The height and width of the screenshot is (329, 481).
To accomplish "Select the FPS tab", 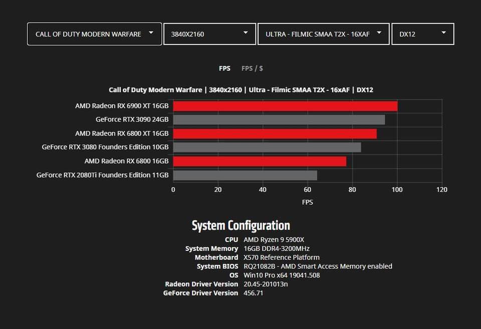I will (x=224, y=69).
